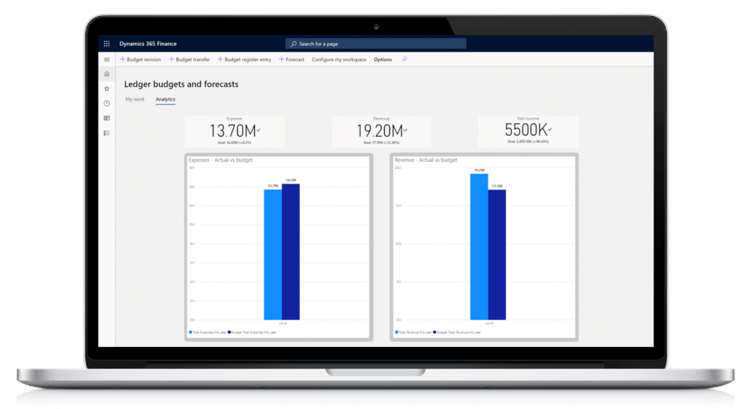The image size is (752, 409).
Task: Go to the Home icon in sidebar
Action: point(107,74)
